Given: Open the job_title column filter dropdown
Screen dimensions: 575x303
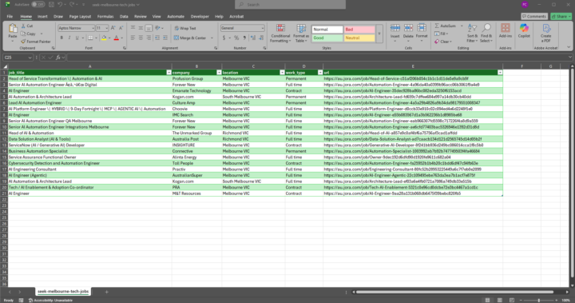Looking at the screenshot, I should [x=169, y=73].
